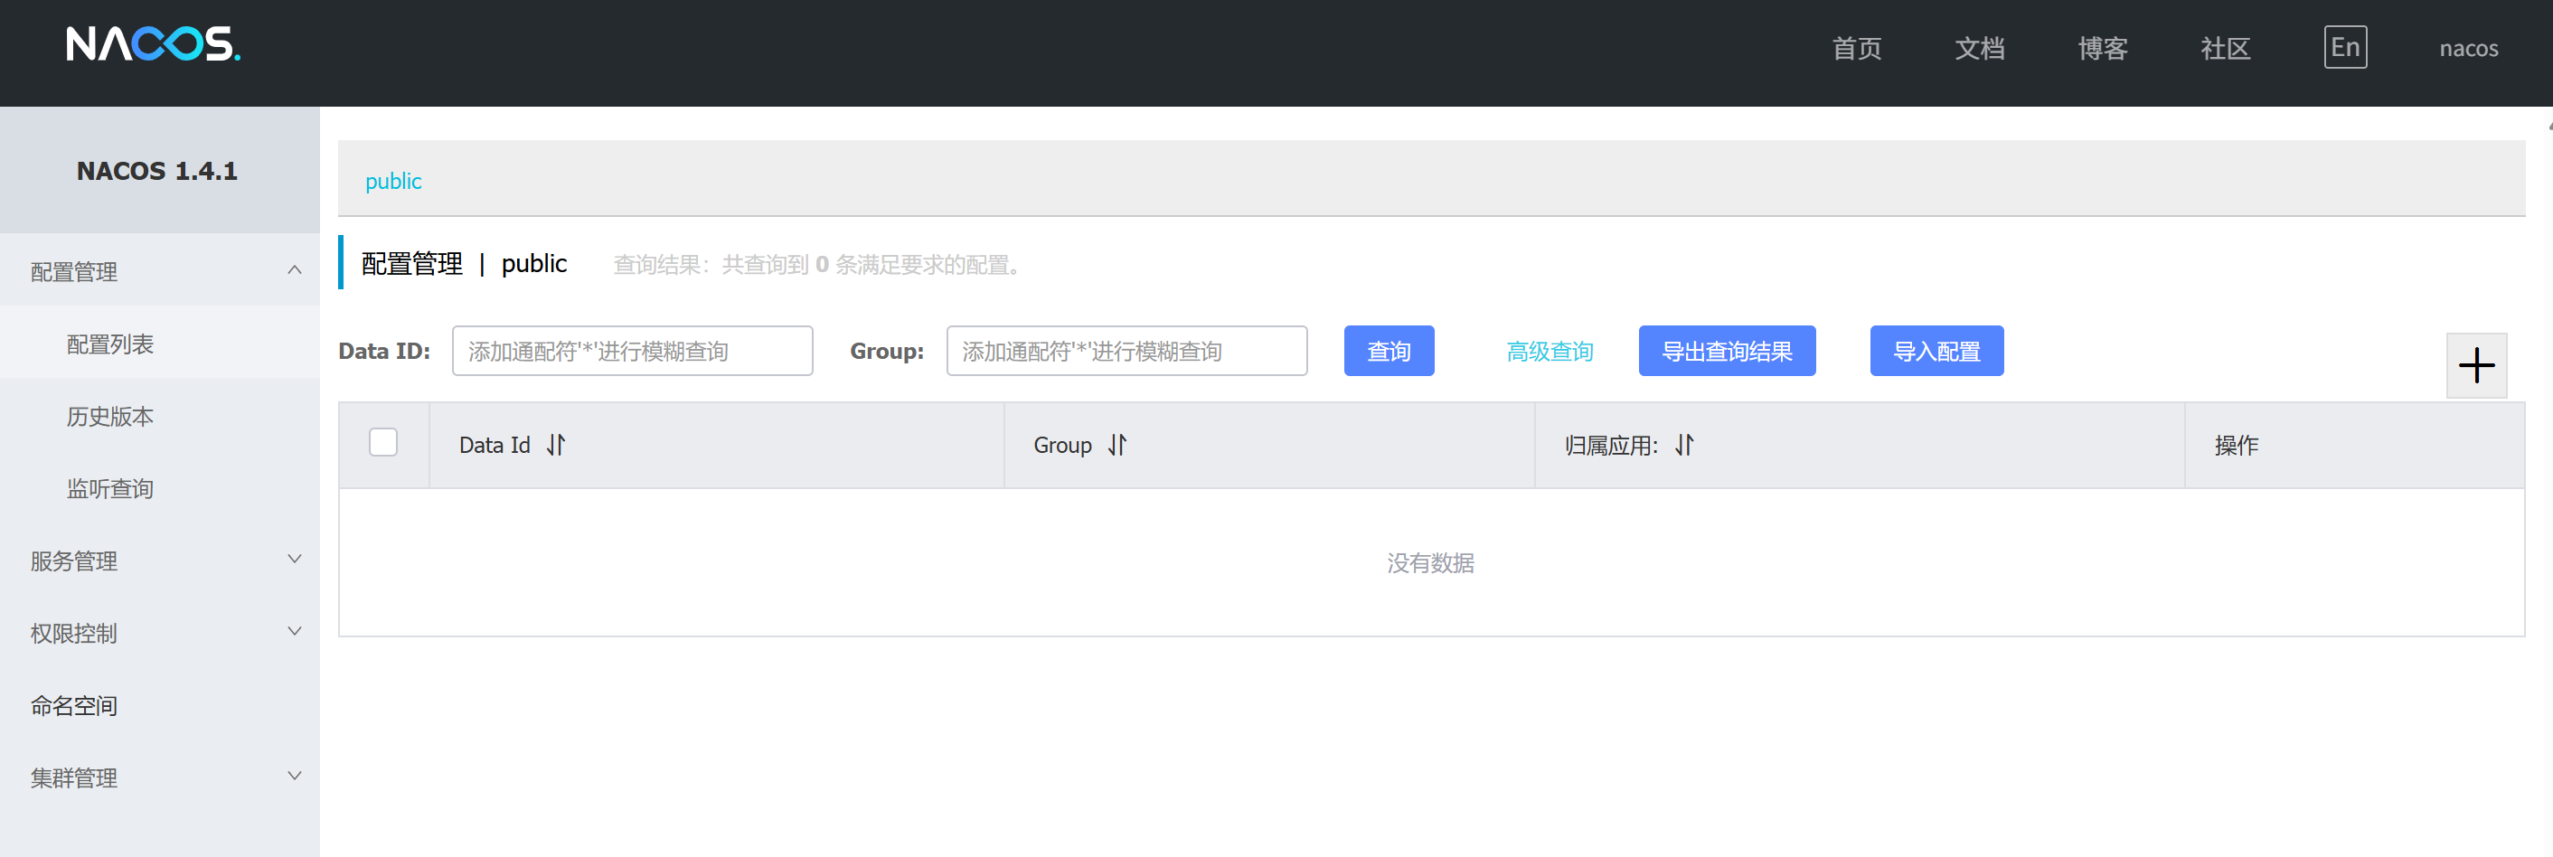Open 监听查询 in the sidebar
Image resolution: width=2553 pixels, height=857 pixels.
pyautogui.click(x=159, y=487)
